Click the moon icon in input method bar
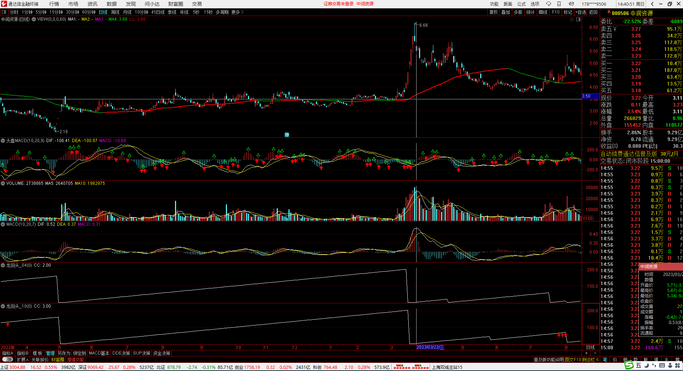 (x=646, y=365)
